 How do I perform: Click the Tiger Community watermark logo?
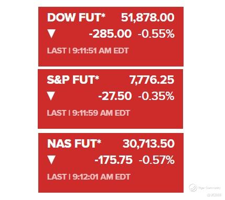(193, 188)
